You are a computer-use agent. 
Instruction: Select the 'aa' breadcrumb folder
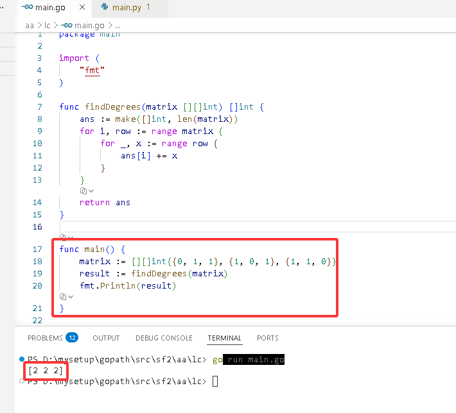tap(30, 26)
